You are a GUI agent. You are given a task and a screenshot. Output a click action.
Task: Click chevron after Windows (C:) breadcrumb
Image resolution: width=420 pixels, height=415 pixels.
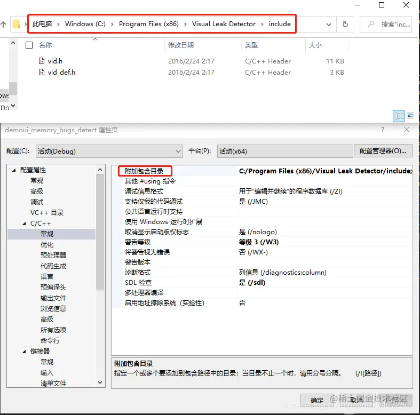click(112, 25)
